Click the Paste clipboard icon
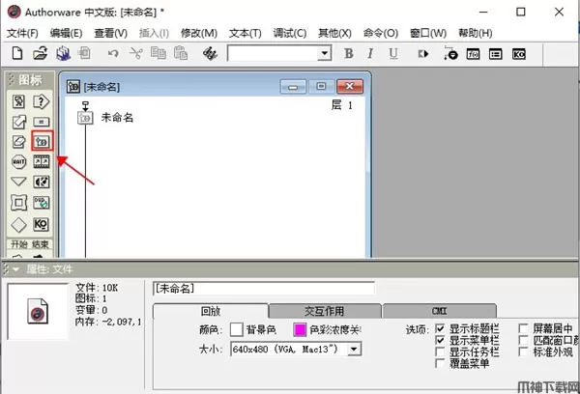Image resolution: width=580 pixels, height=394 pixels. [181, 53]
